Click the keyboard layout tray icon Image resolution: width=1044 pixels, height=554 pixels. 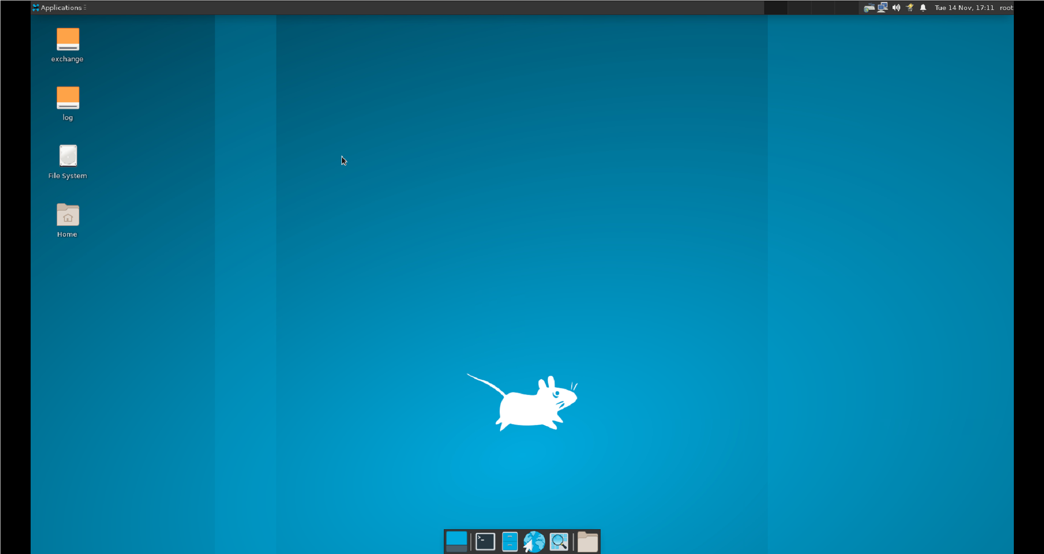coord(869,8)
